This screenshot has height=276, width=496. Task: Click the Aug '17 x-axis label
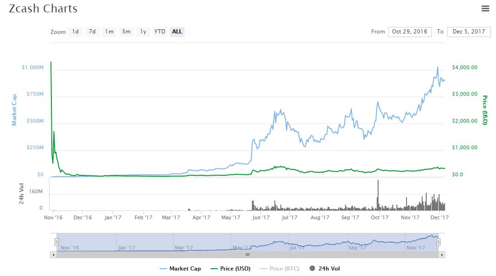click(x=320, y=217)
